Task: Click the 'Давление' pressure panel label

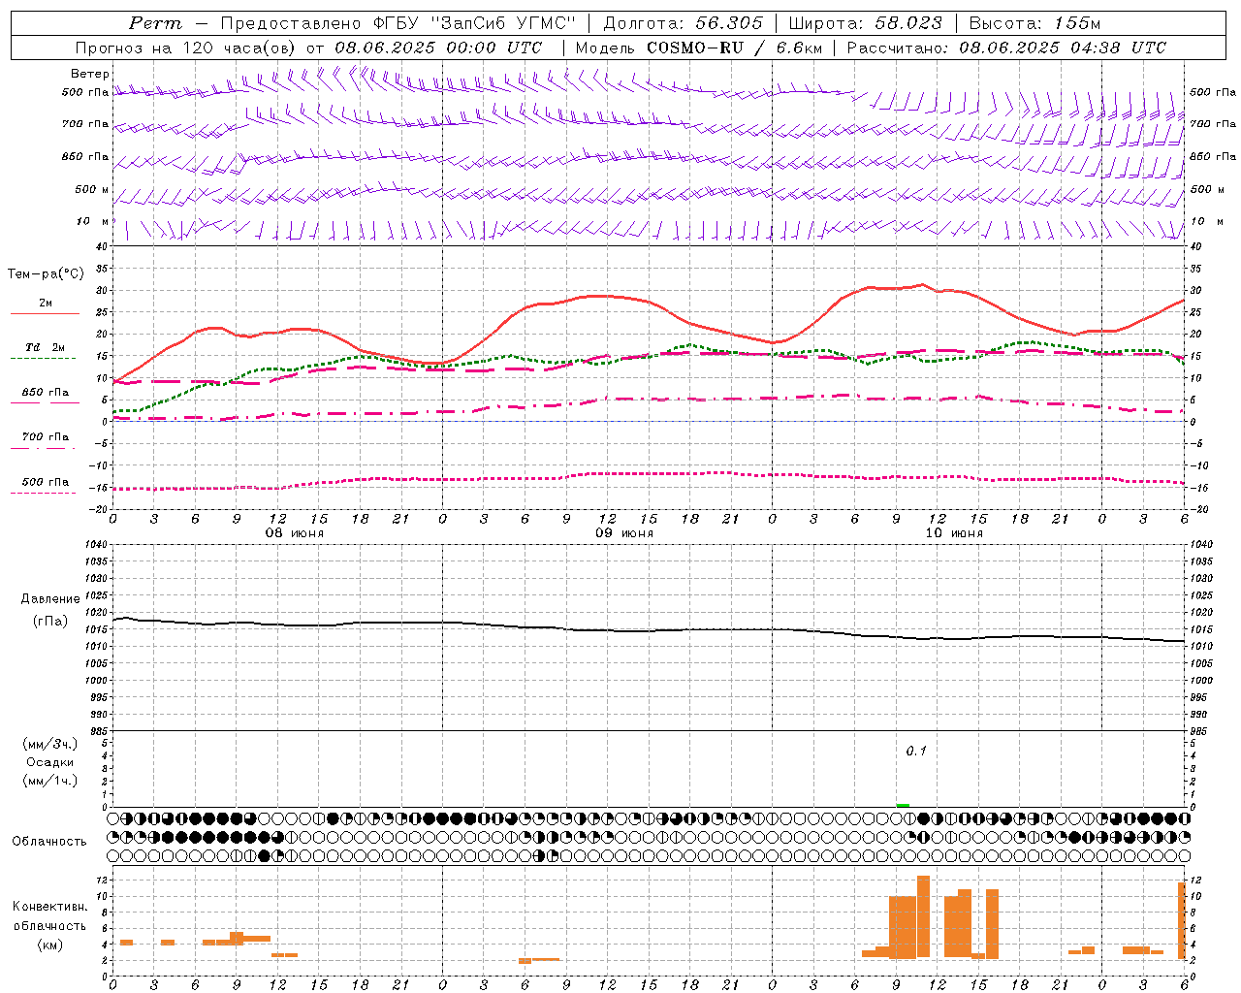Action: pos(50,599)
